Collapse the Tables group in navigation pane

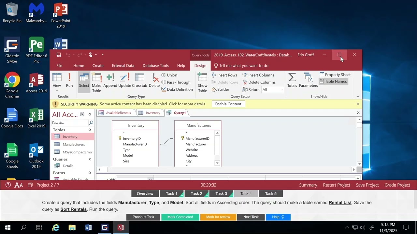[90, 130]
